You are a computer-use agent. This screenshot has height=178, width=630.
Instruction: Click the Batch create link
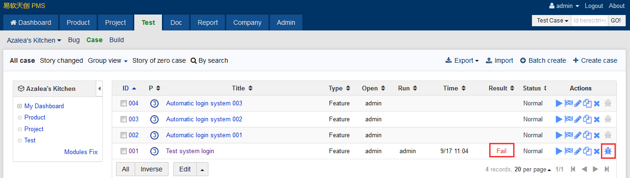[543, 60]
